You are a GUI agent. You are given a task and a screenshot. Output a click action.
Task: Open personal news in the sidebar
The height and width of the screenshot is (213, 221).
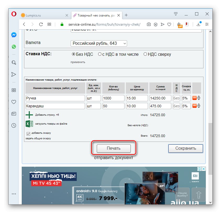click(14, 114)
